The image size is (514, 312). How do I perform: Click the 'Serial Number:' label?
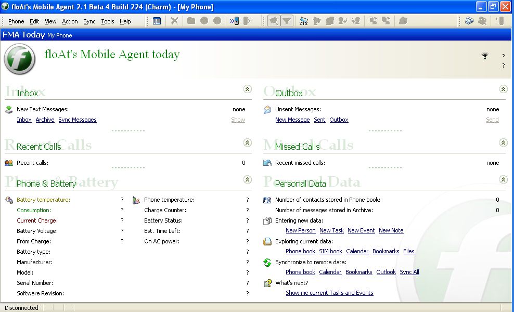coord(35,283)
